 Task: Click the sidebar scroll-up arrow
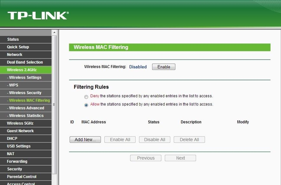[54, 33]
